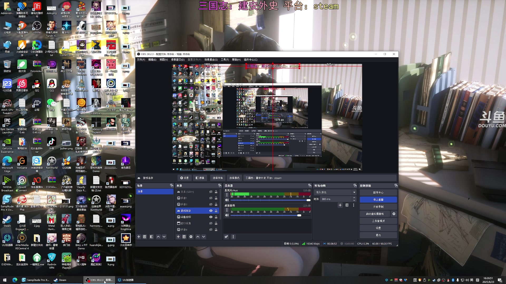506x284 pixels.
Task: Open WeGame desktop shortcut icon
Action: (x=22, y=163)
